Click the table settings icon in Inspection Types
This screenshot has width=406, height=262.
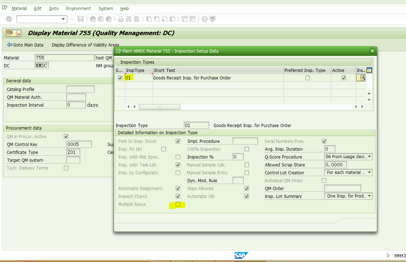click(x=369, y=70)
